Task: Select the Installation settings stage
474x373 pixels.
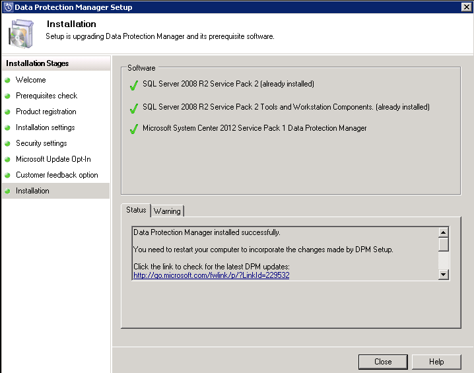Action: click(45, 127)
